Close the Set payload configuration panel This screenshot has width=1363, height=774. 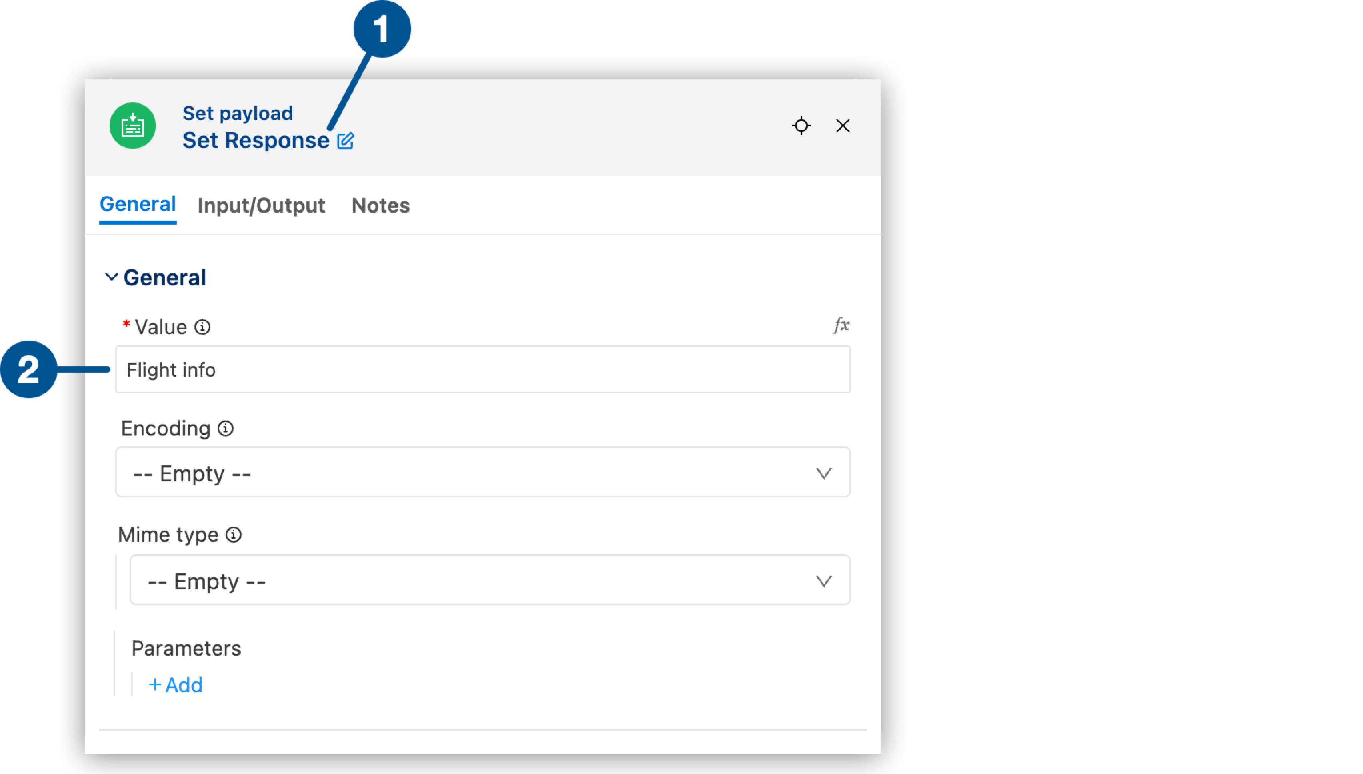tap(843, 126)
